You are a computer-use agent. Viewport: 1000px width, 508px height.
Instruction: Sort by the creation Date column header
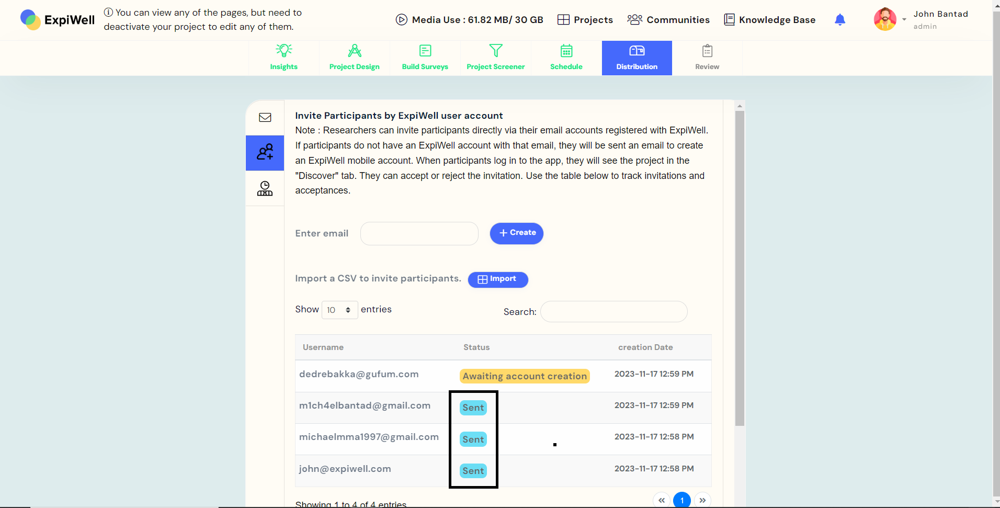[645, 347]
